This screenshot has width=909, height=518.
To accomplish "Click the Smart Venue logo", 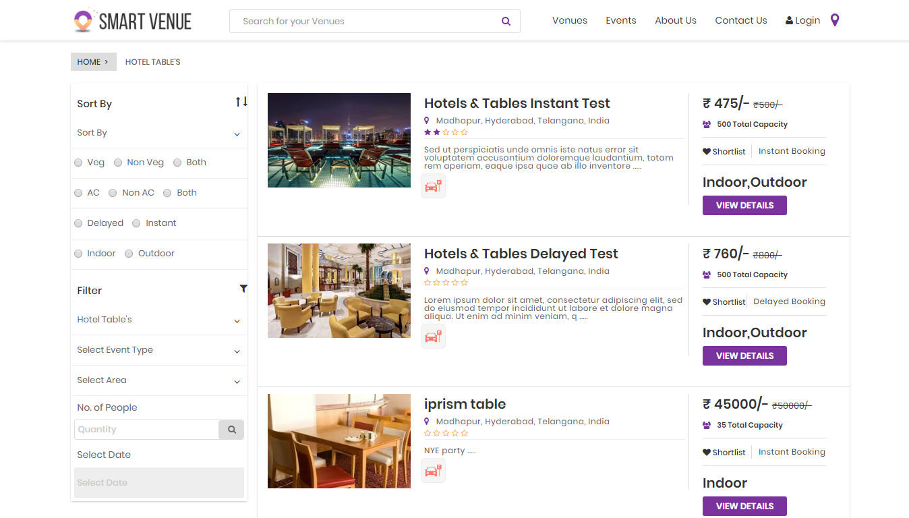I will [x=133, y=21].
